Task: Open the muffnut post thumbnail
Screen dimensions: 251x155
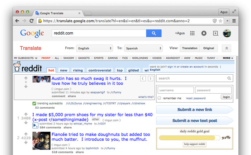Action: click(41, 141)
